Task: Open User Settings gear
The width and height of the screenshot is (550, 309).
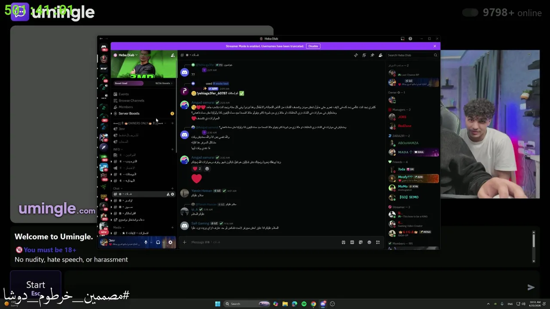Action: pos(170,242)
